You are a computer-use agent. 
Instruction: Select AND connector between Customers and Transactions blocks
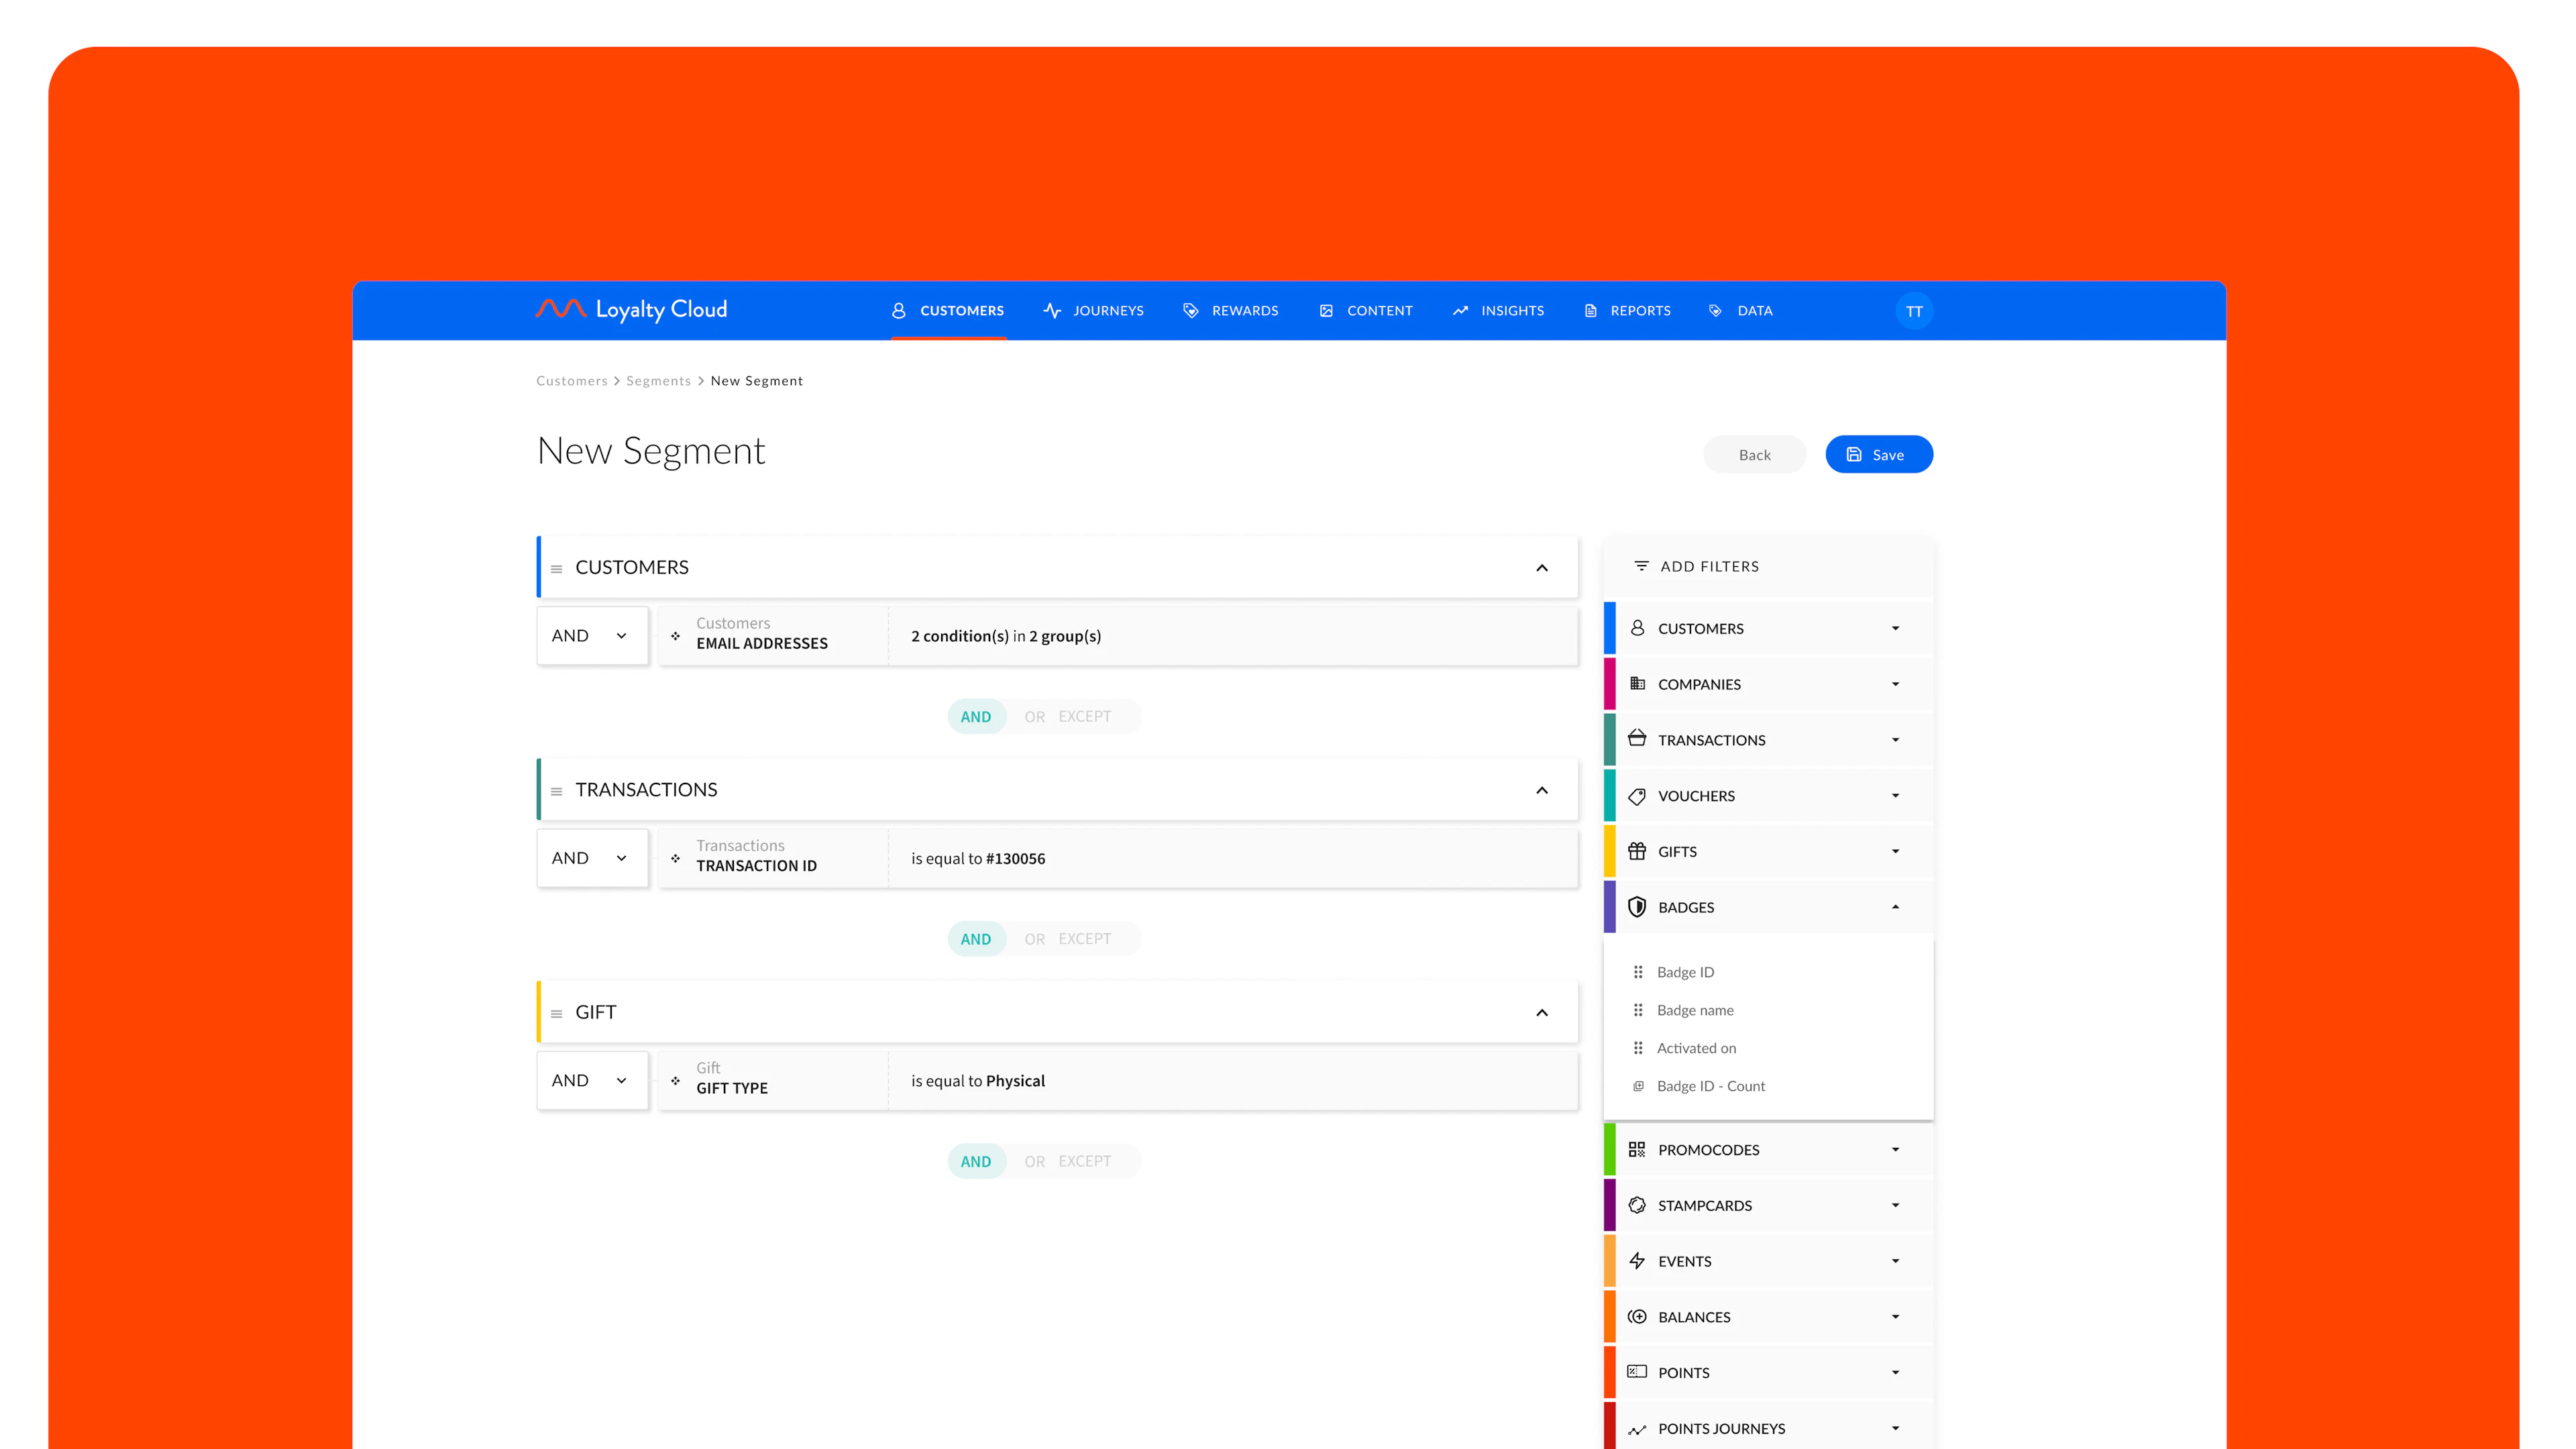coord(976,716)
